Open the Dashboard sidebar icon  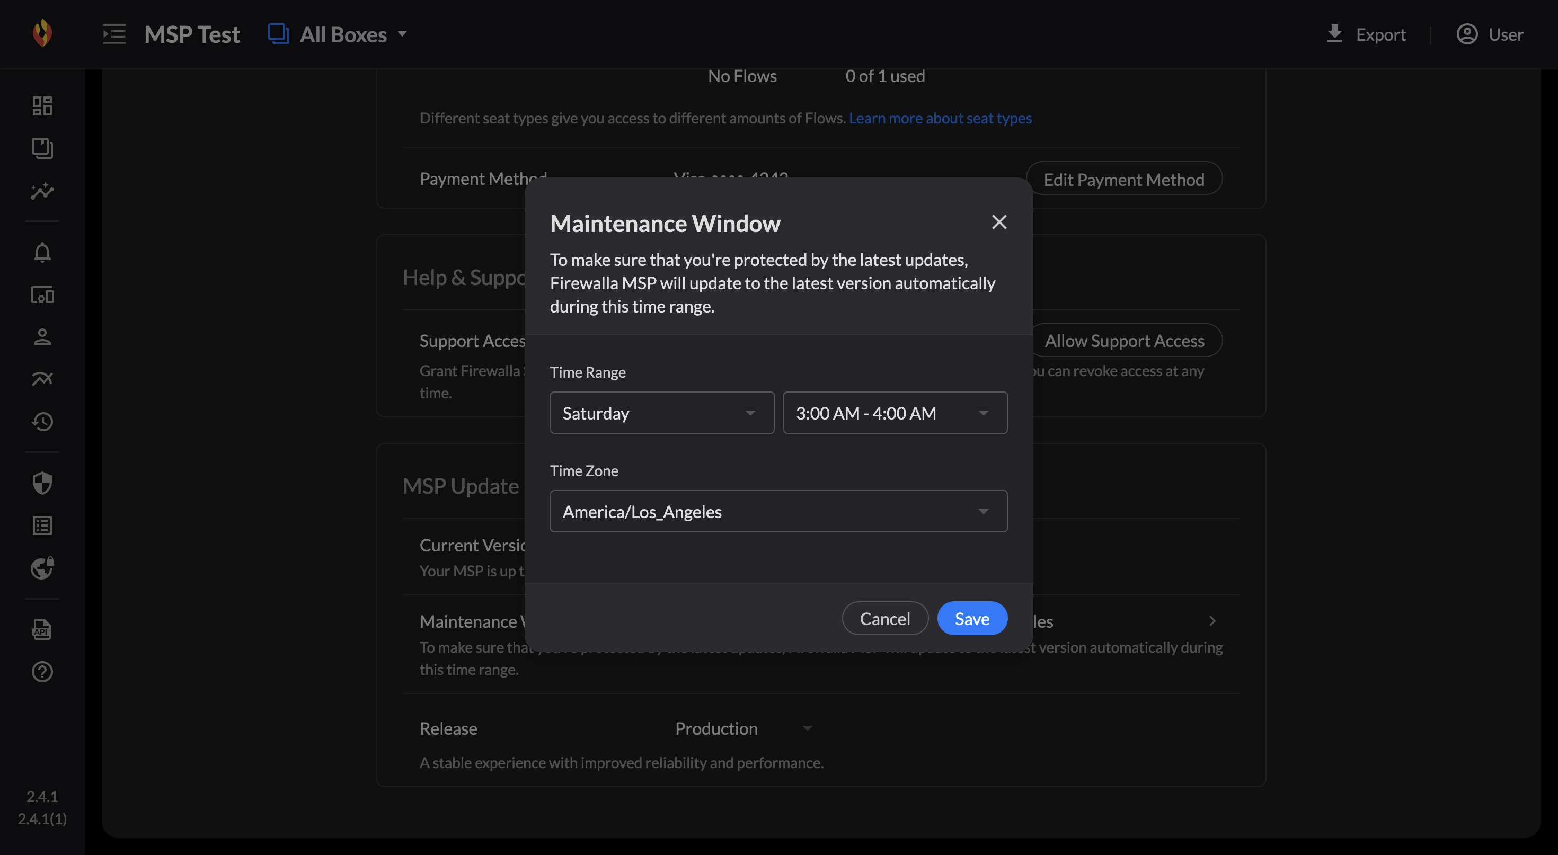pos(42,106)
